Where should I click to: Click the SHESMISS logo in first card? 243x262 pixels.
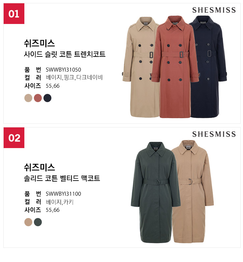[214, 10]
